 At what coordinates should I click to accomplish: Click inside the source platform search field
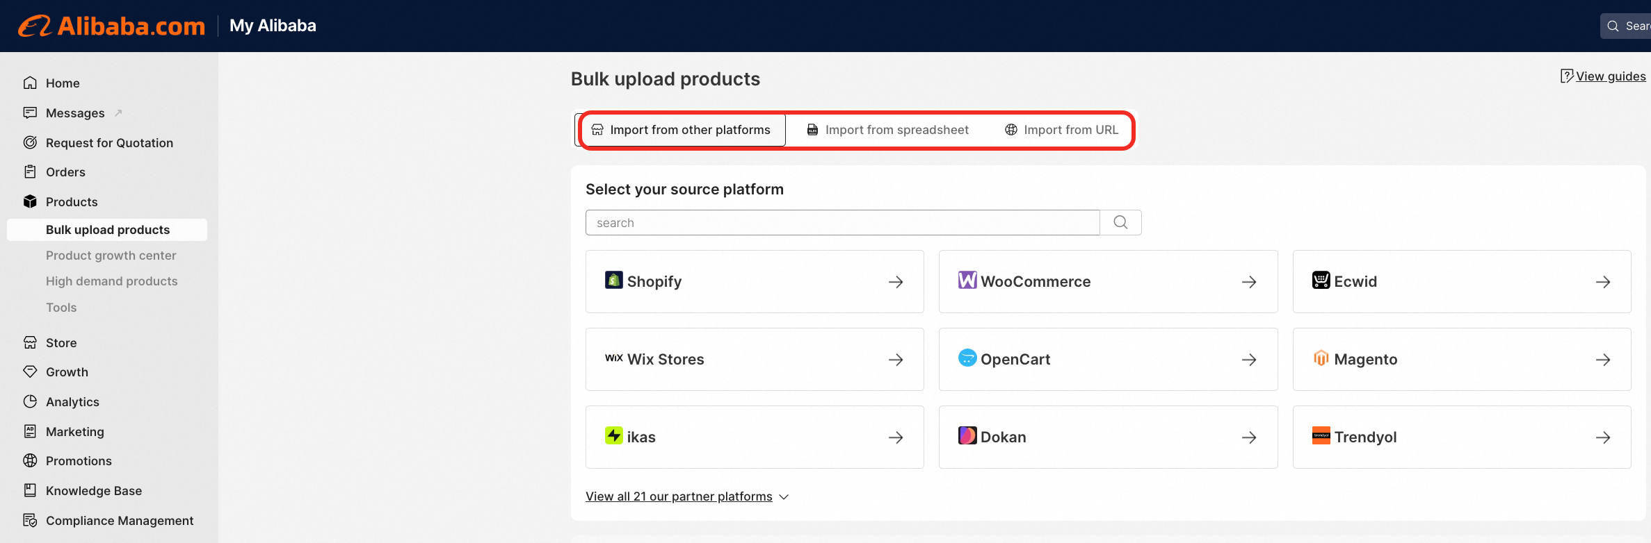coord(843,222)
